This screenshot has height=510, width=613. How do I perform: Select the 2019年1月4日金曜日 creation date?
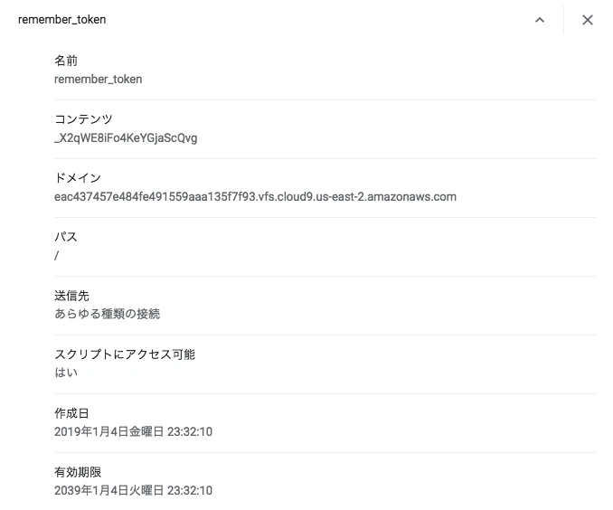coord(133,431)
